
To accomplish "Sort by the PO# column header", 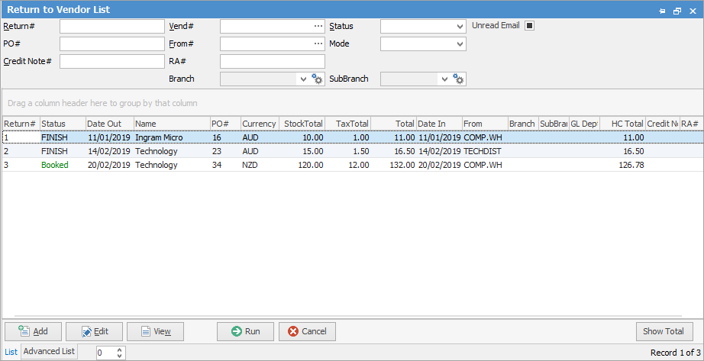I will tap(225, 124).
